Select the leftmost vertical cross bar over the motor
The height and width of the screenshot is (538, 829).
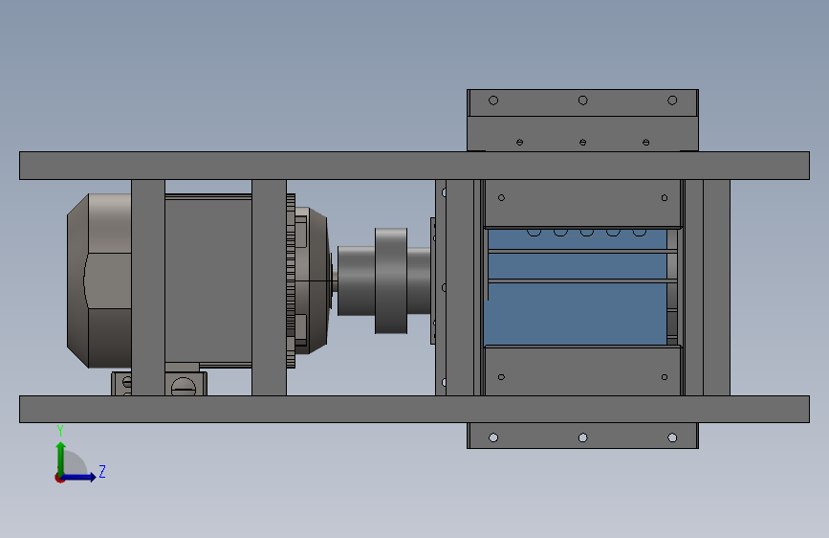(x=148, y=287)
